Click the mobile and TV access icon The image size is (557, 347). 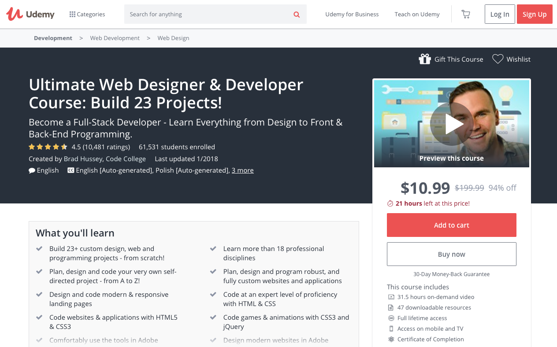point(391,329)
